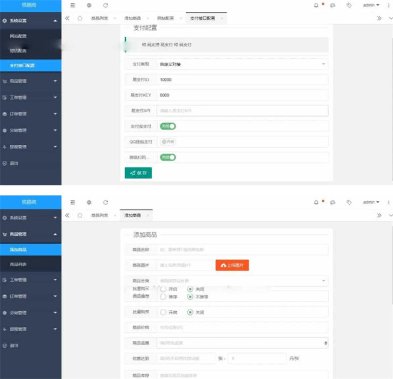Screen dimensions: 393x379
Task: Click sidebar fold icon above 添加商品 form
Action: pos(73,202)
